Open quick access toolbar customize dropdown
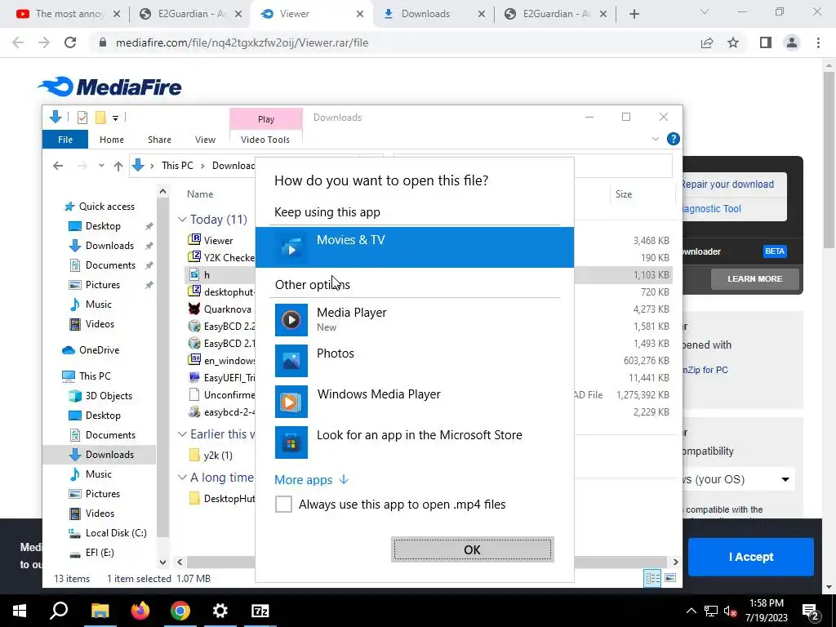 (x=115, y=118)
